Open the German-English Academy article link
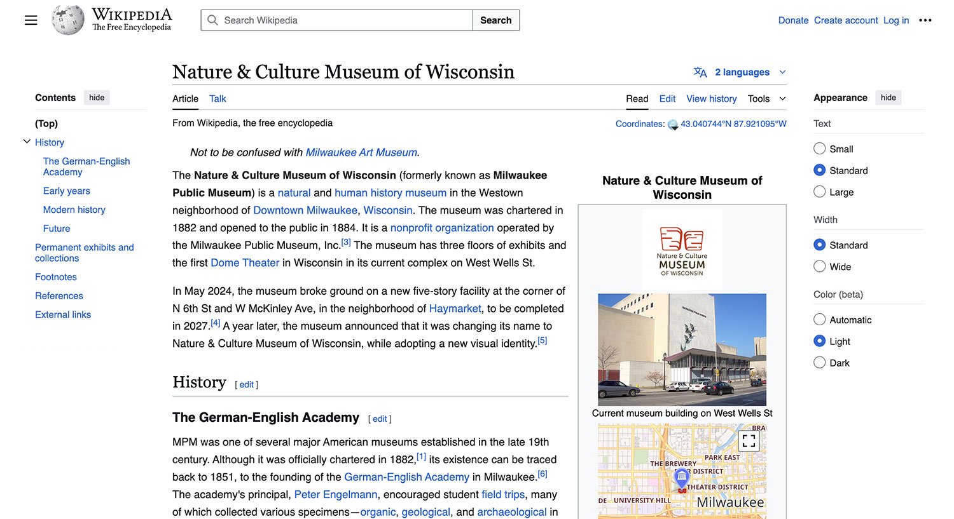This screenshot has height=519, width=954. (x=406, y=476)
